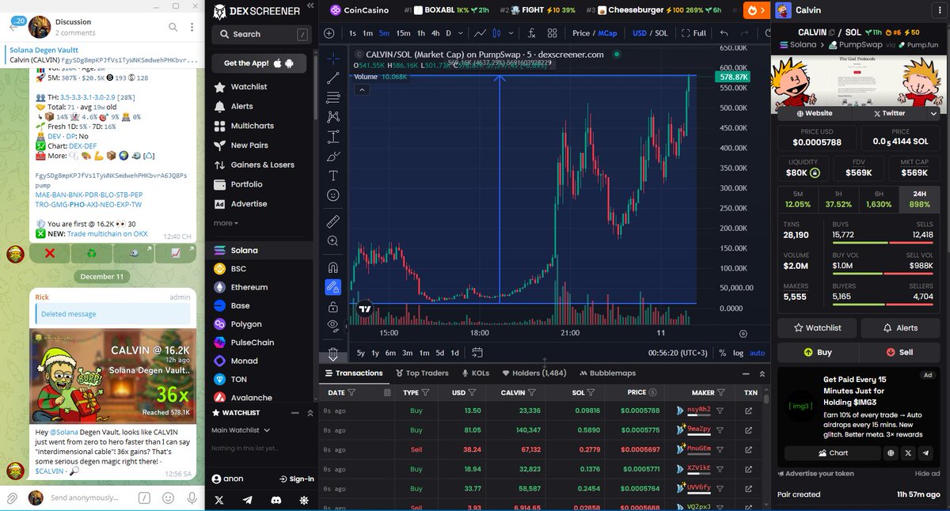950x511 pixels.
Task: Open the chart settings gear near time axis
Action: (743, 334)
